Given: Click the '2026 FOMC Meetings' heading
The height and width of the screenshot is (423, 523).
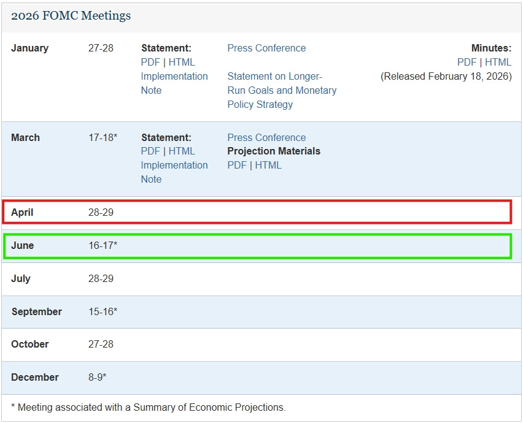Looking at the screenshot, I should [71, 16].
